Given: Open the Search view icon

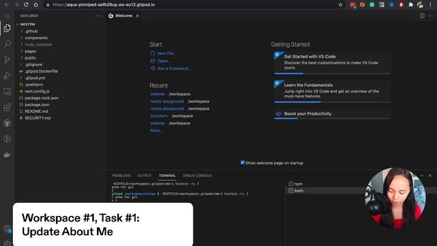Looking at the screenshot, I should tap(8, 44).
